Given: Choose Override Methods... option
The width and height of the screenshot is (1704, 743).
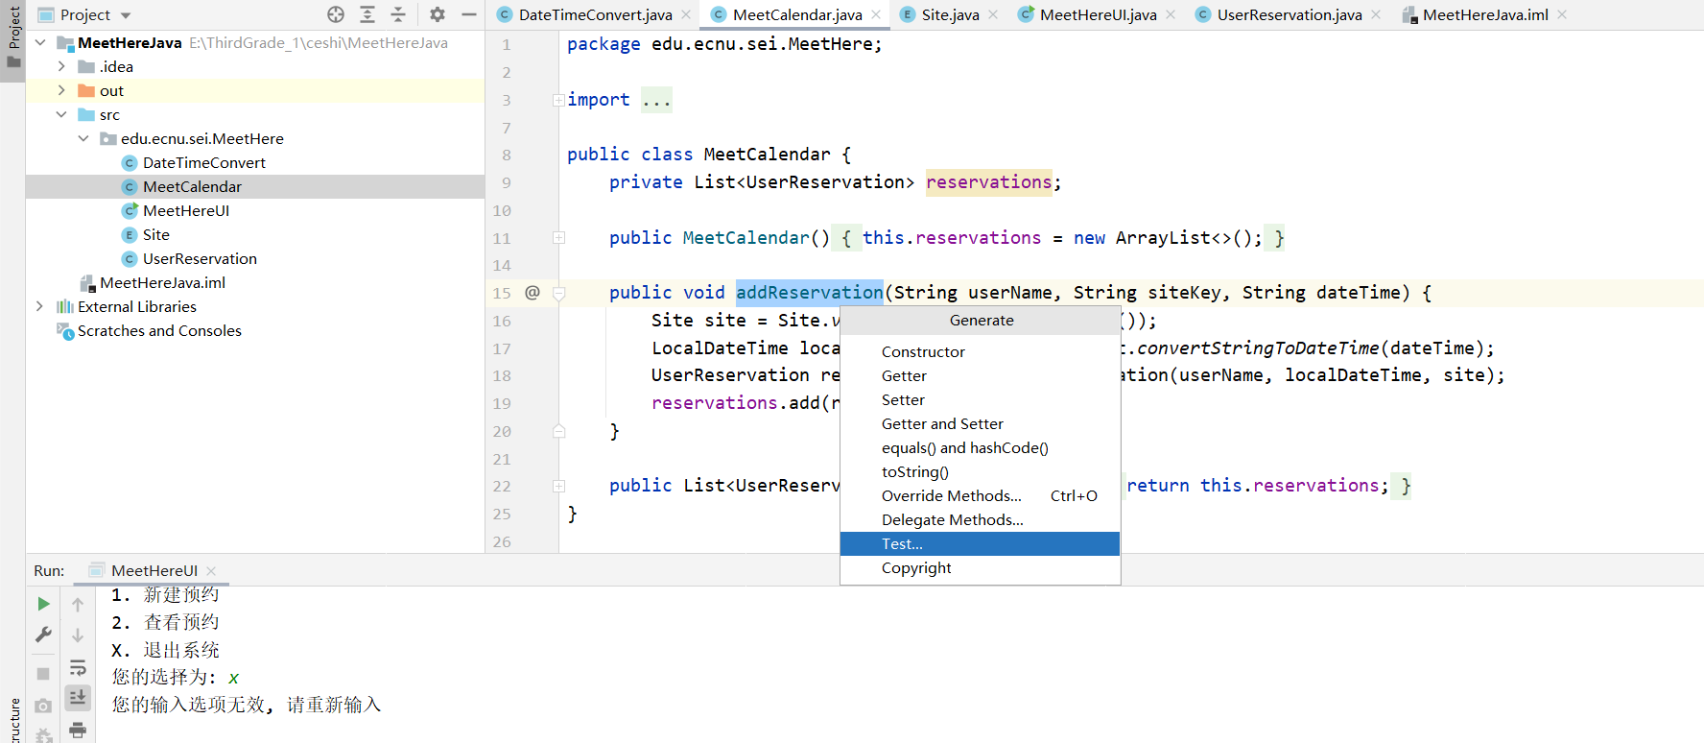Looking at the screenshot, I should pos(980,496).
